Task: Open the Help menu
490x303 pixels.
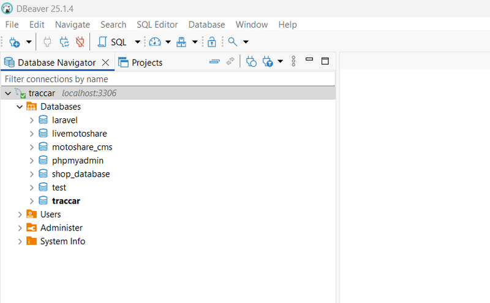Action: (287, 25)
